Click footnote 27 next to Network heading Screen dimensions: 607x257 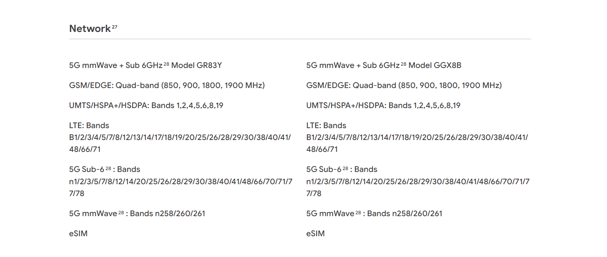(115, 27)
